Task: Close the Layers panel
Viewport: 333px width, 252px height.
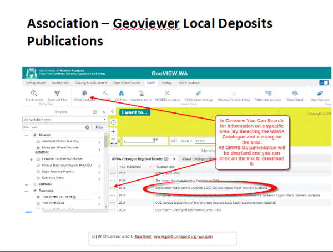Action: [x=104, y=112]
